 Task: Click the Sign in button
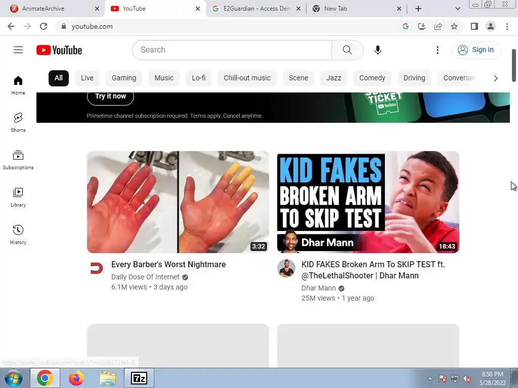coord(477,50)
